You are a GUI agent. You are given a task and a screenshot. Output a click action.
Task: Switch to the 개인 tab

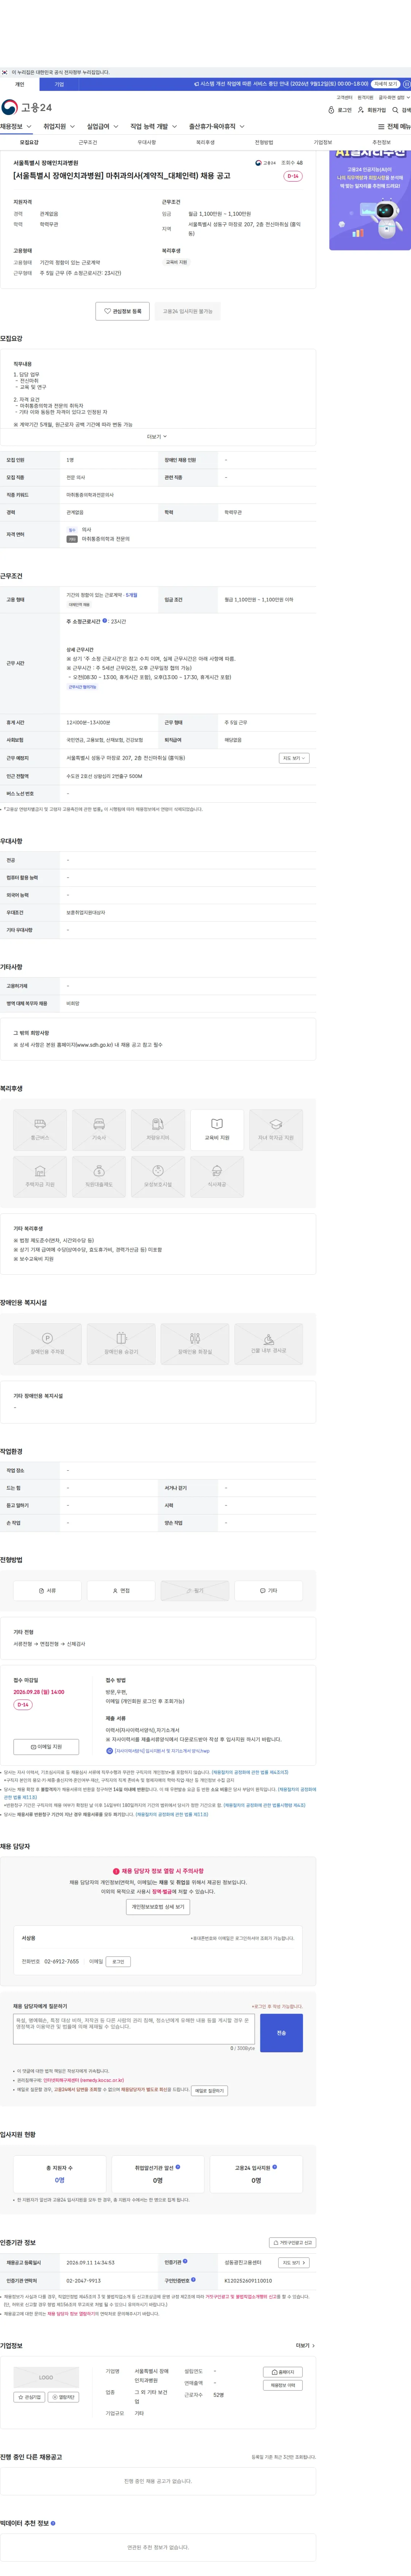coord(20,84)
